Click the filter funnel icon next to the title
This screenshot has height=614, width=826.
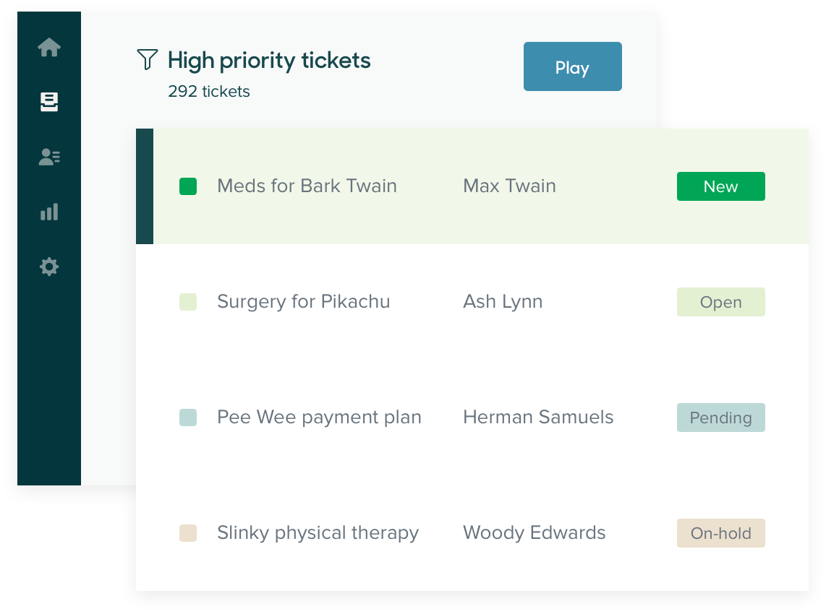(148, 60)
